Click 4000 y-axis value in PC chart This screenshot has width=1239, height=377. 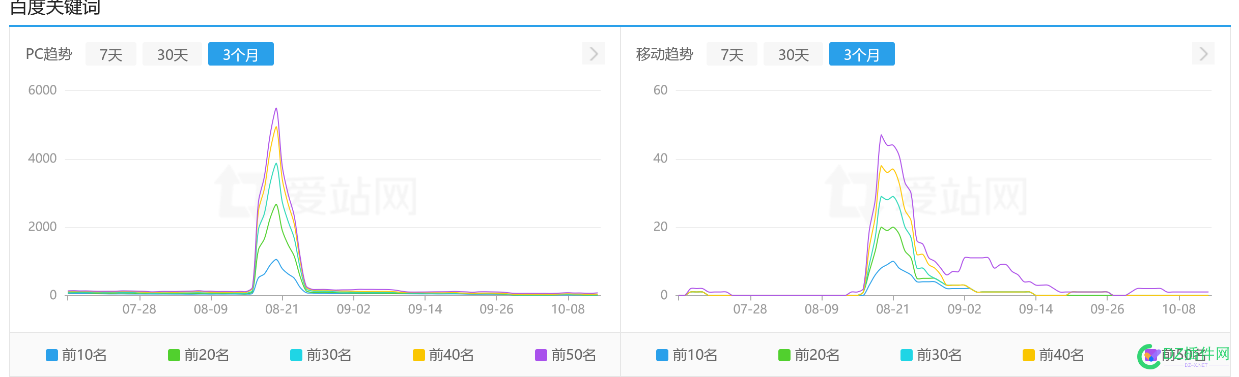pyautogui.click(x=42, y=159)
